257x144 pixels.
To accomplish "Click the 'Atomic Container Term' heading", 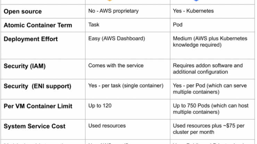I will coord(38,25).
